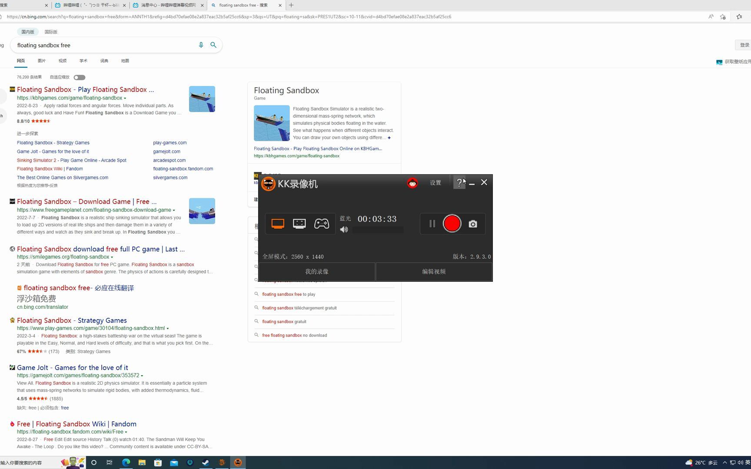
Task: Select full-screen recording mode in KK录像机
Action: click(x=278, y=224)
